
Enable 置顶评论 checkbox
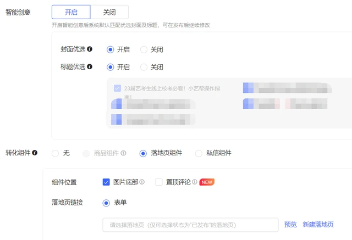(159, 182)
